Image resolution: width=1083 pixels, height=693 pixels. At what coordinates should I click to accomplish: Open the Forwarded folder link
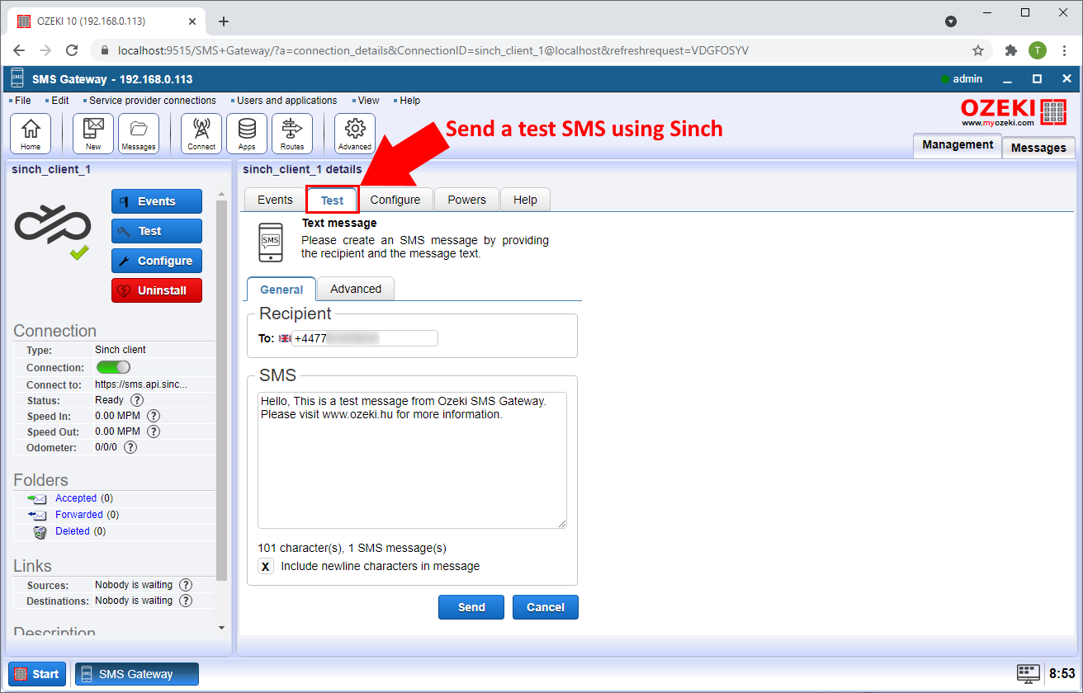79,515
